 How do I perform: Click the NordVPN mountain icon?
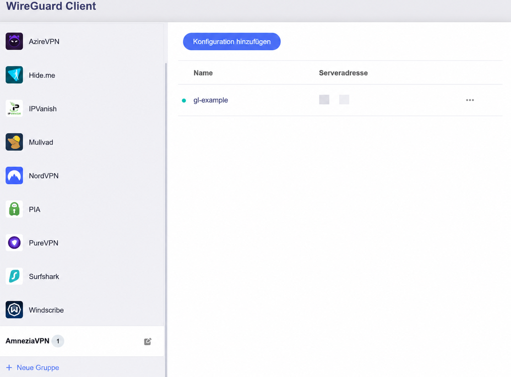click(x=14, y=176)
